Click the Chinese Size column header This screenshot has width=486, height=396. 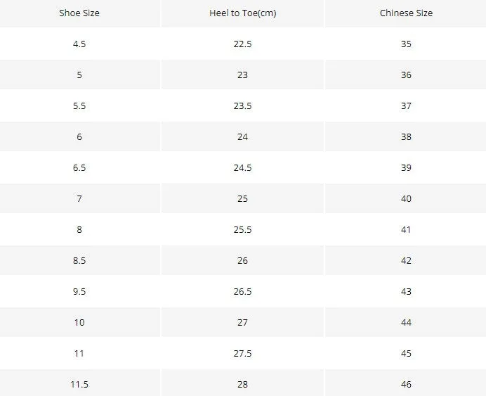pyautogui.click(x=406, y=13)
